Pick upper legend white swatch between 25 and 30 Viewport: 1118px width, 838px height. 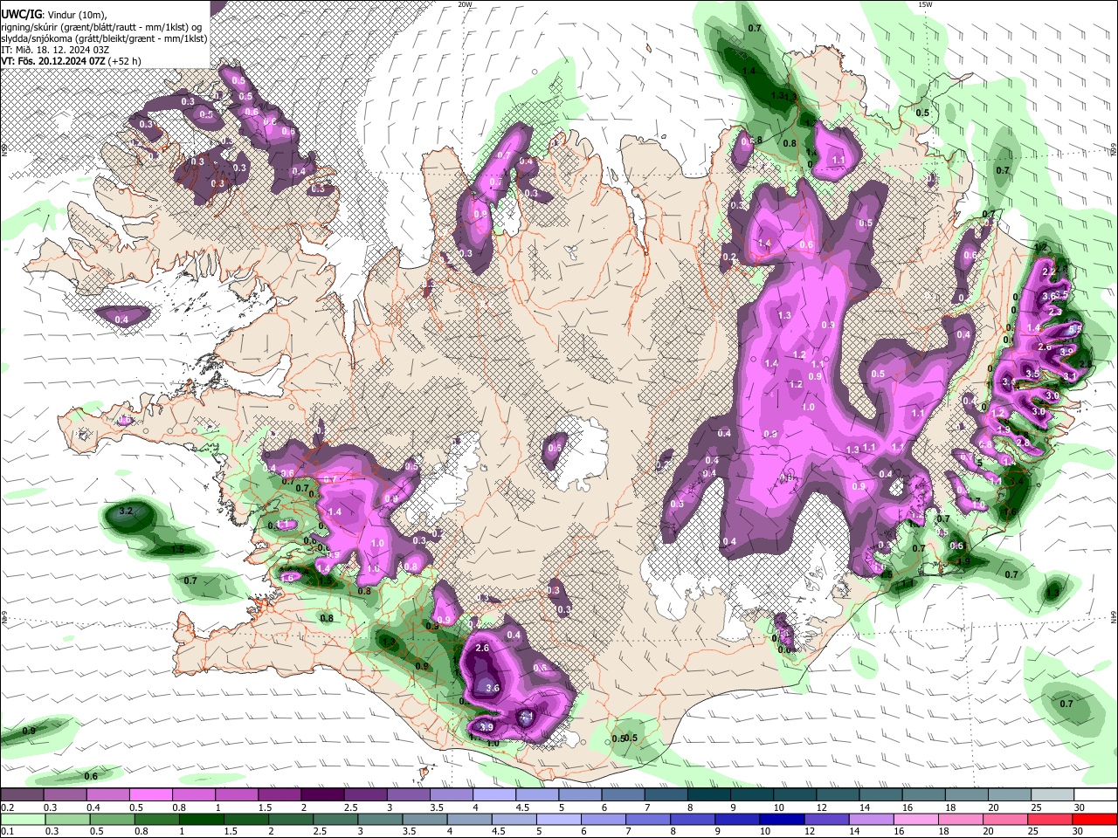pyautogui.click(x=1052, y=795)
